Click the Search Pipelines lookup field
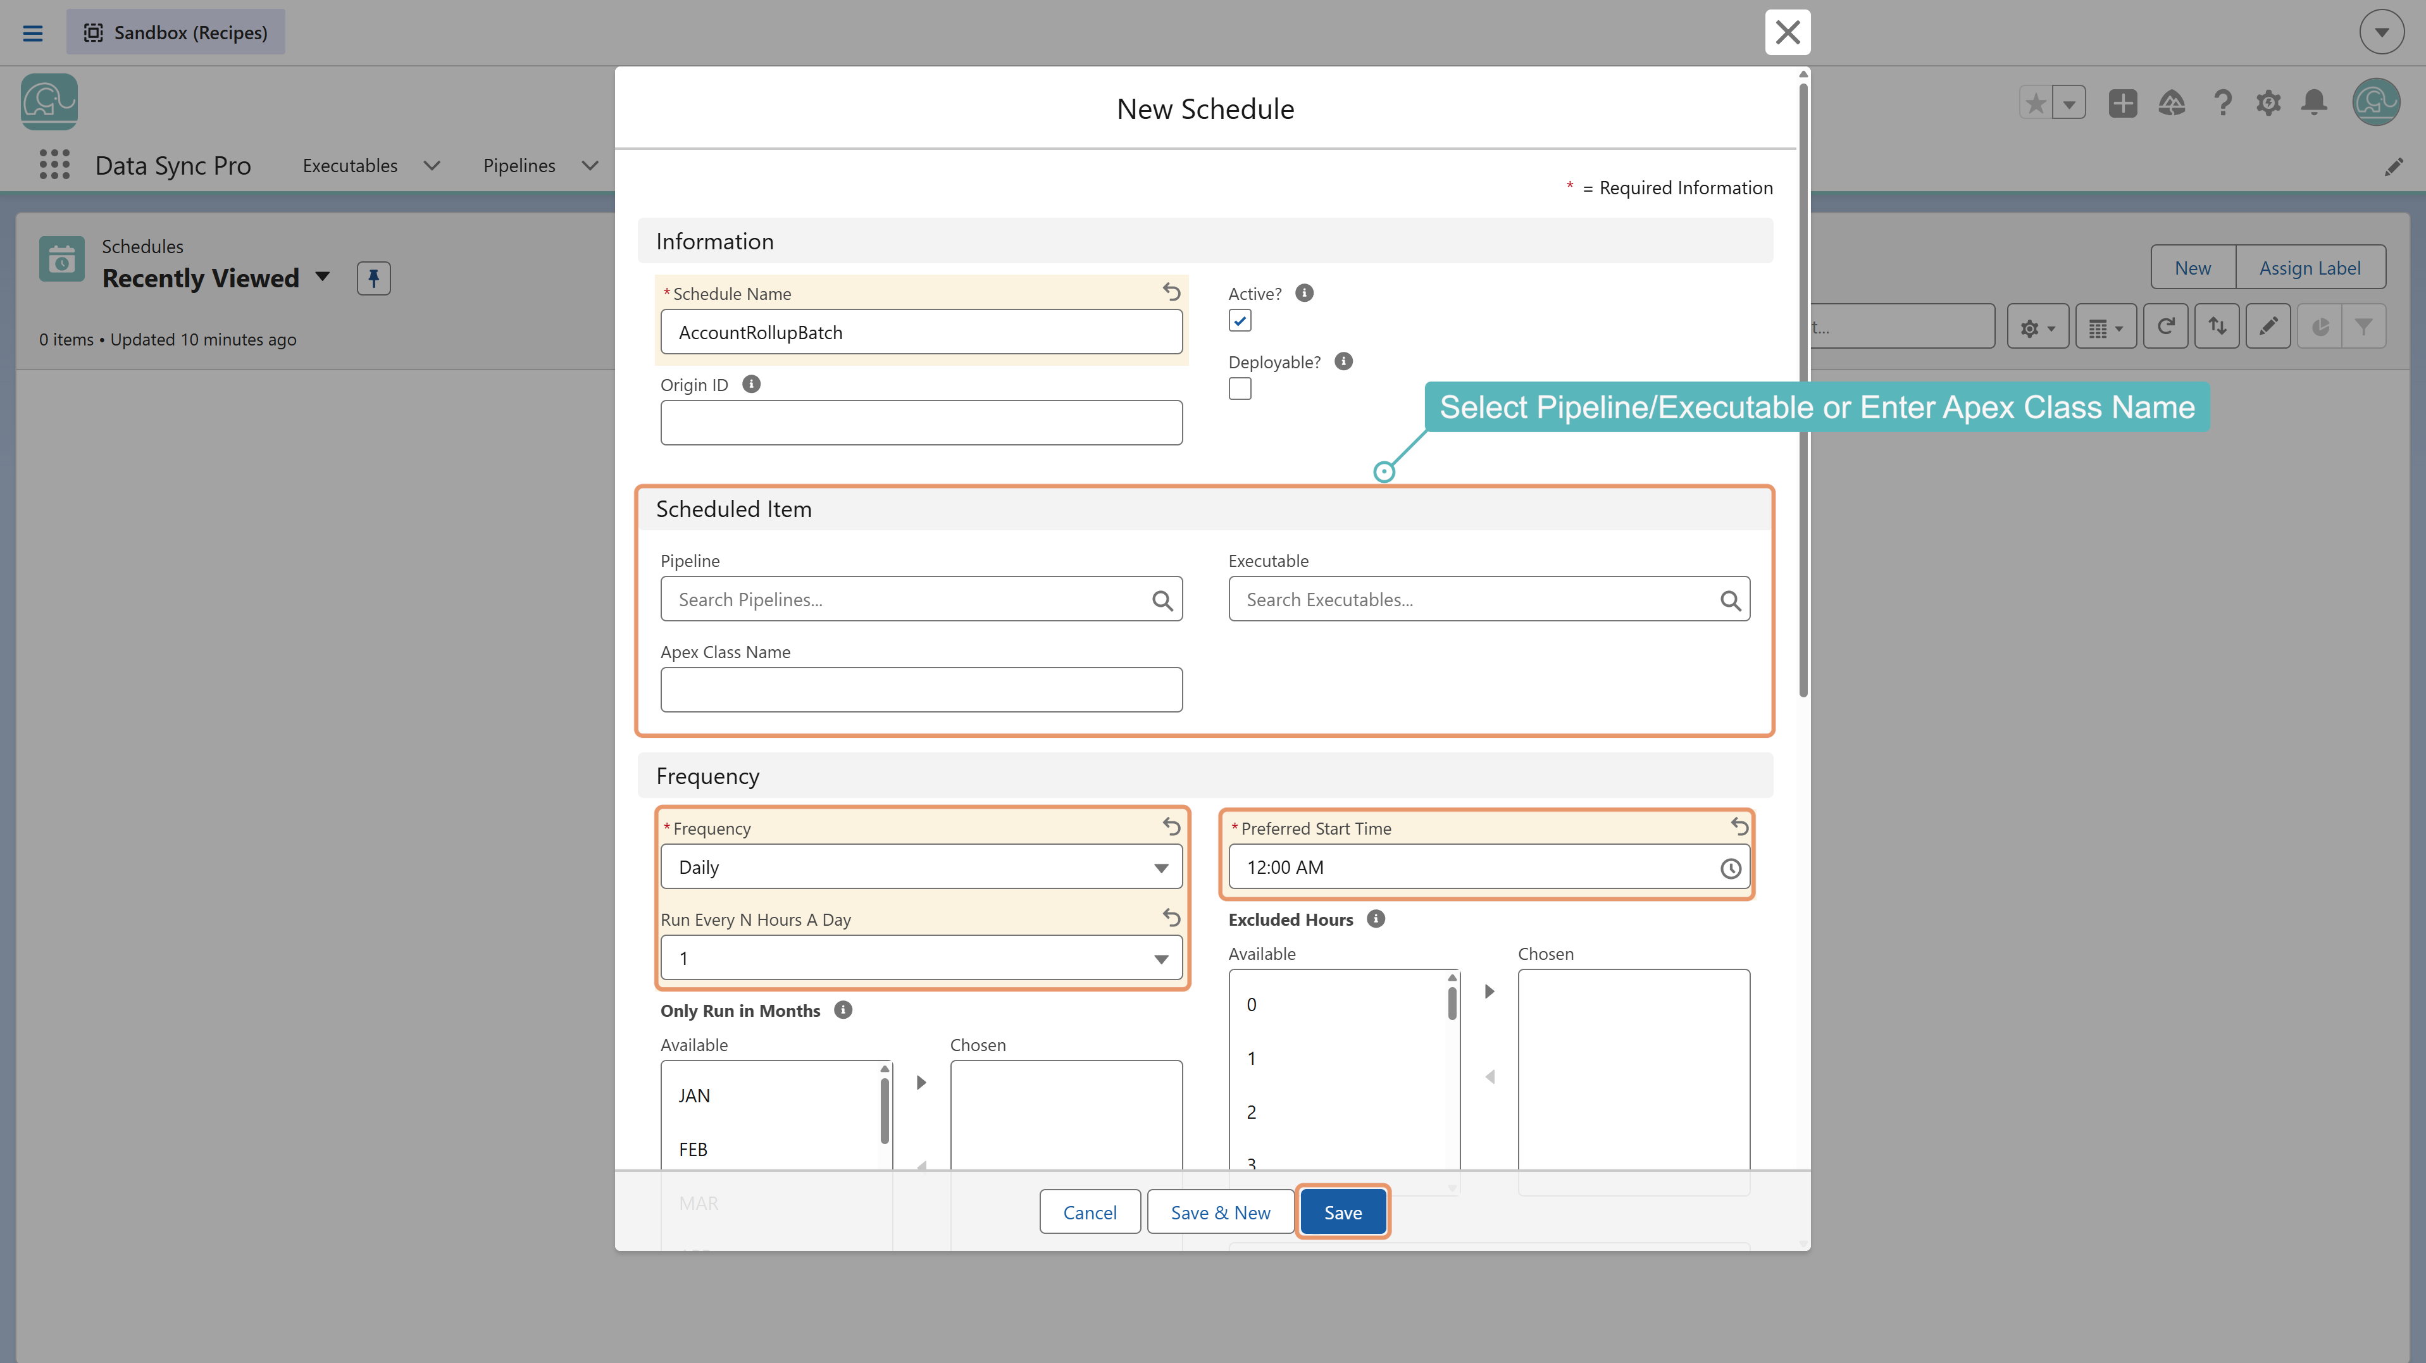 coord(921,599)
